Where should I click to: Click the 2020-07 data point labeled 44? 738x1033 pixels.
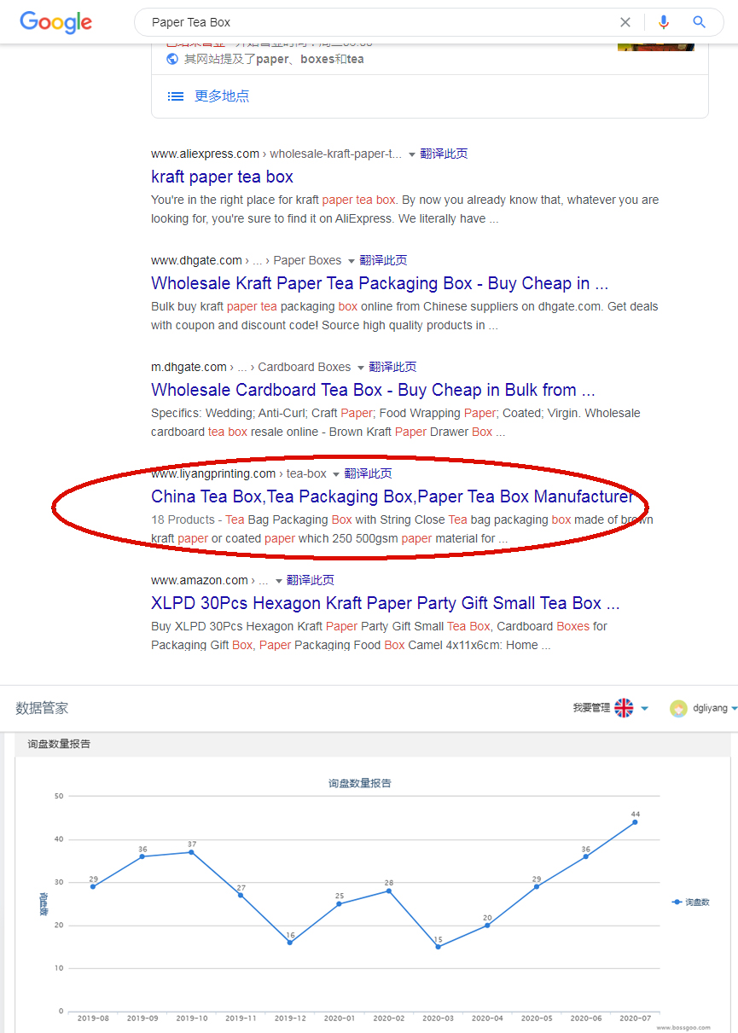635,822
